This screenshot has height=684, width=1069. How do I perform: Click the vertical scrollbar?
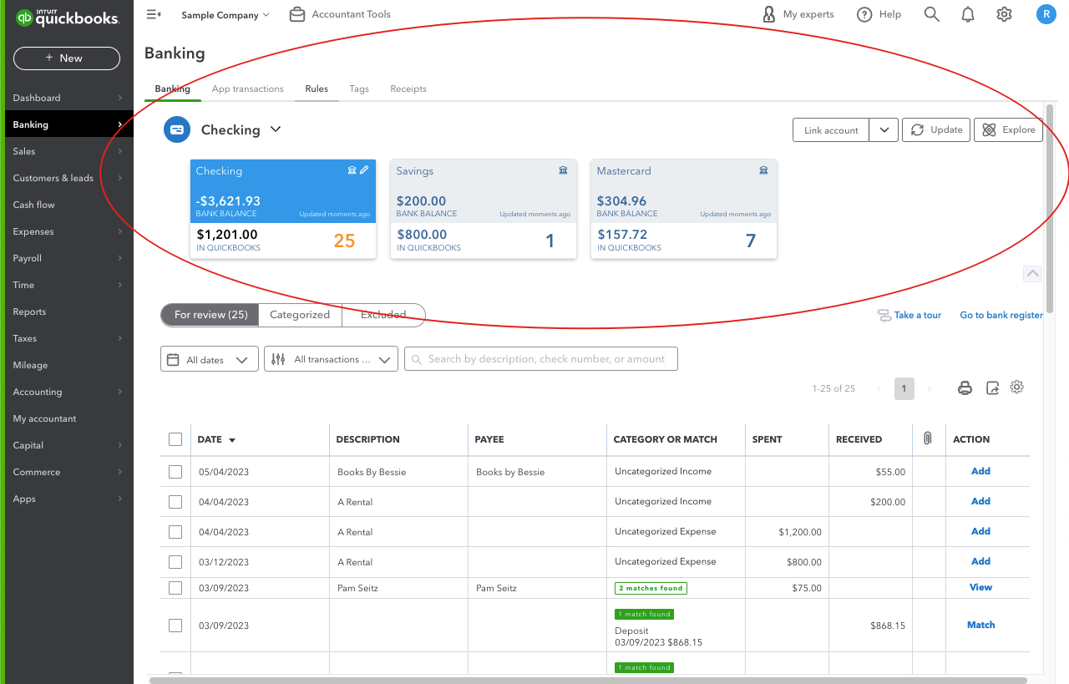(1050, 207)
